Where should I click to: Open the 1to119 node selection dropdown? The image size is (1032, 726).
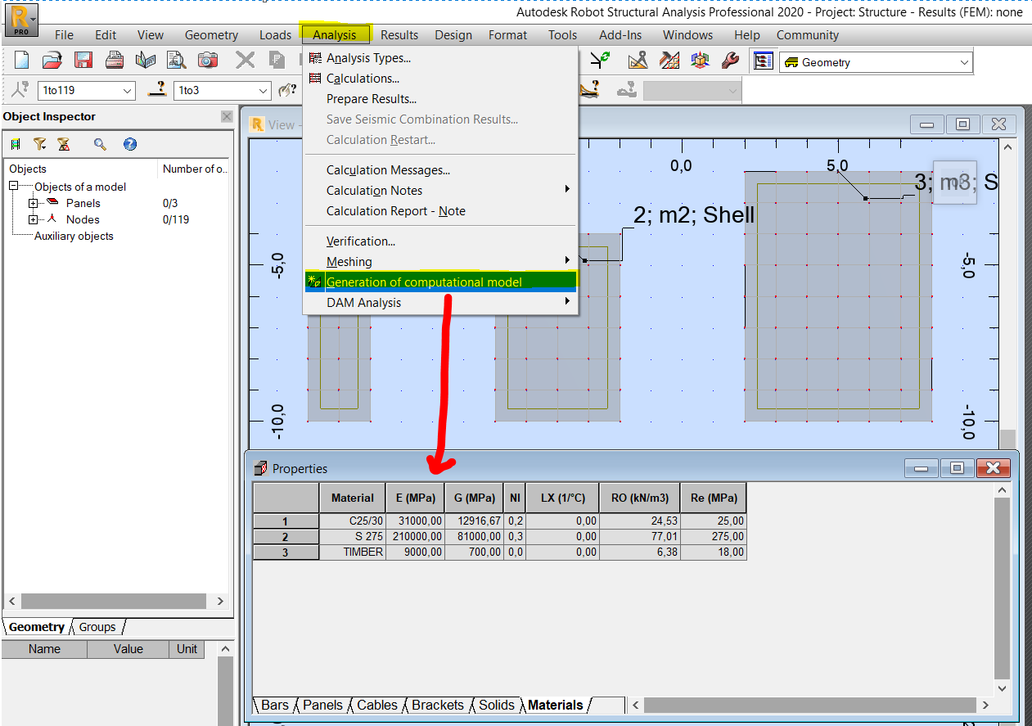tap(128, 90)
